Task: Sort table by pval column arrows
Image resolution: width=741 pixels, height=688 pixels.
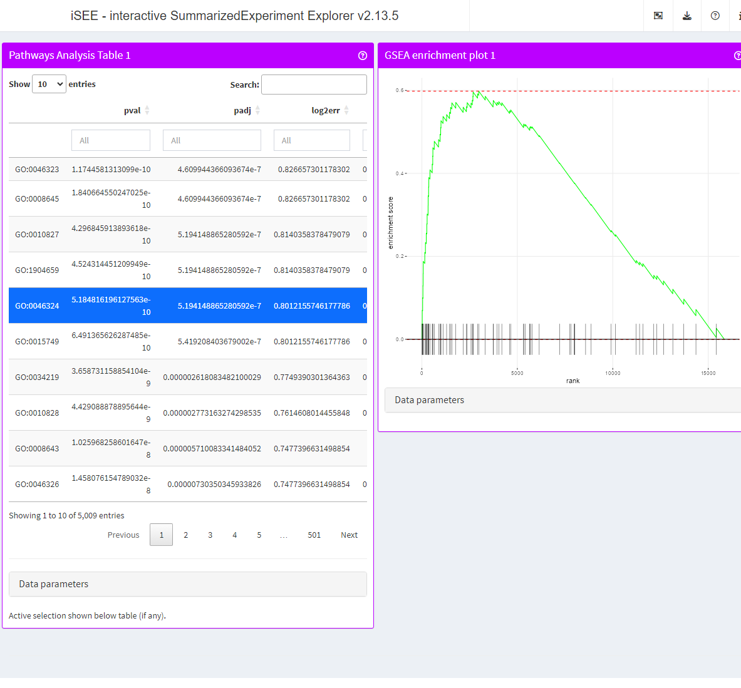Action: (147, 110)
